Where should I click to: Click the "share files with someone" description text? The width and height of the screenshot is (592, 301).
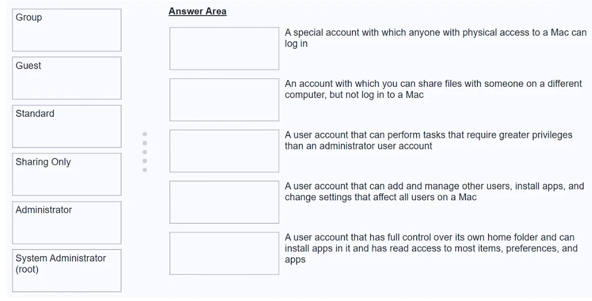tap(433, 89)
